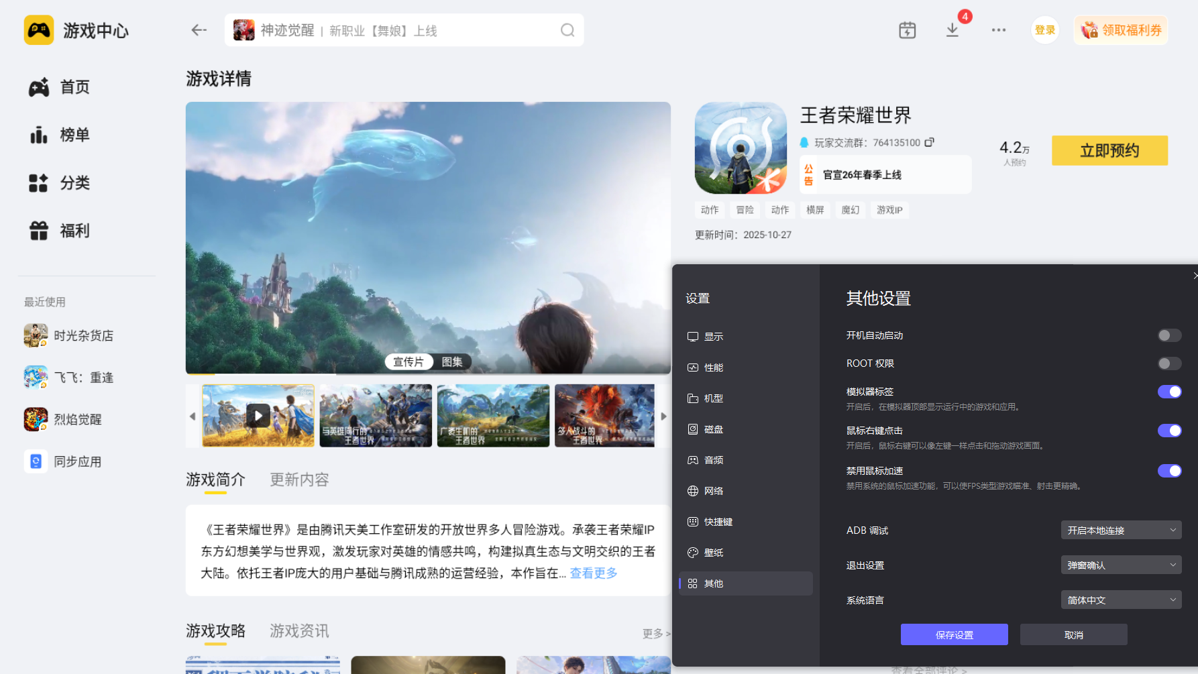Open the 退出设置 dropdown

tap(1120, 565)
